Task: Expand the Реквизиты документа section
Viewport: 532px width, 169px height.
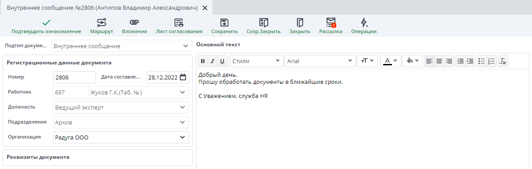Action: coord(98,157)
